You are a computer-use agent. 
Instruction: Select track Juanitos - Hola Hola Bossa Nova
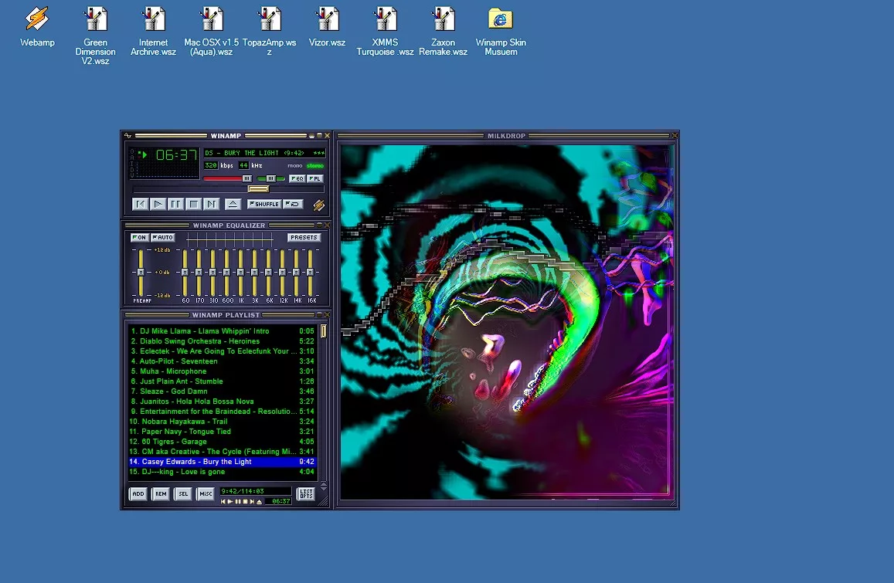(x=222, y=402)
